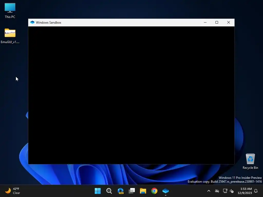Open network status tray icon

pos(225,191)
